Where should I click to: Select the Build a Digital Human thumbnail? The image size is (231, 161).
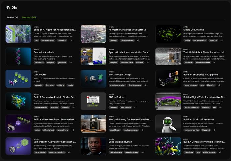tap(93, 146)
